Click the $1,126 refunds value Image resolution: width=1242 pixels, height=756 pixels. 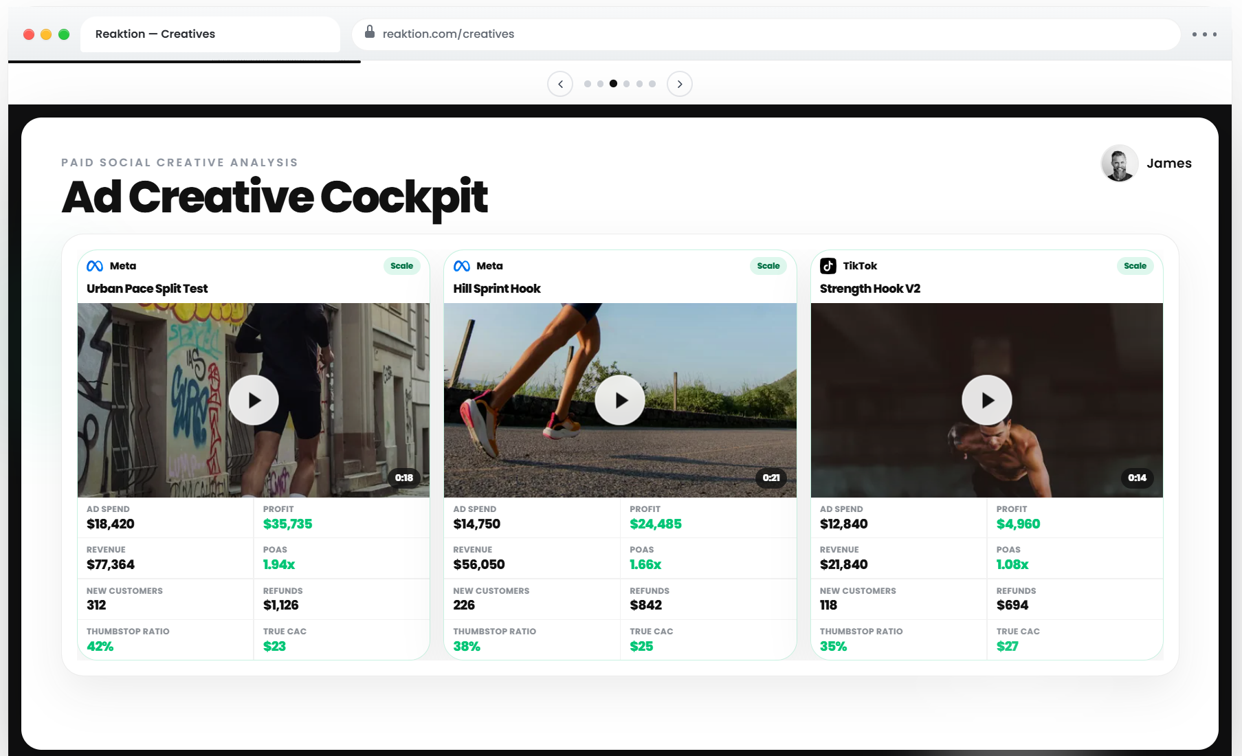(281, 605)
